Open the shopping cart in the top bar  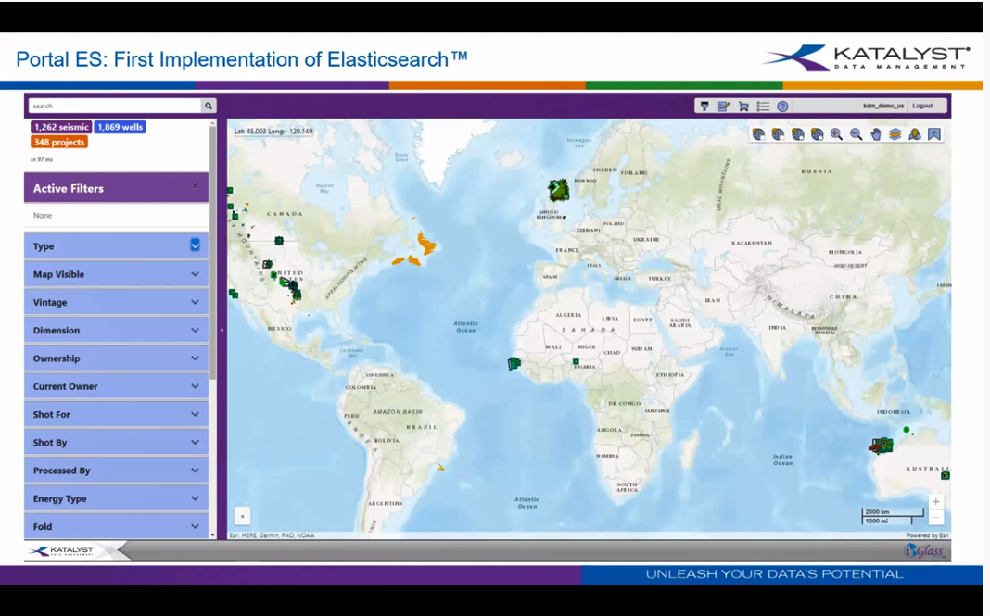742,106
